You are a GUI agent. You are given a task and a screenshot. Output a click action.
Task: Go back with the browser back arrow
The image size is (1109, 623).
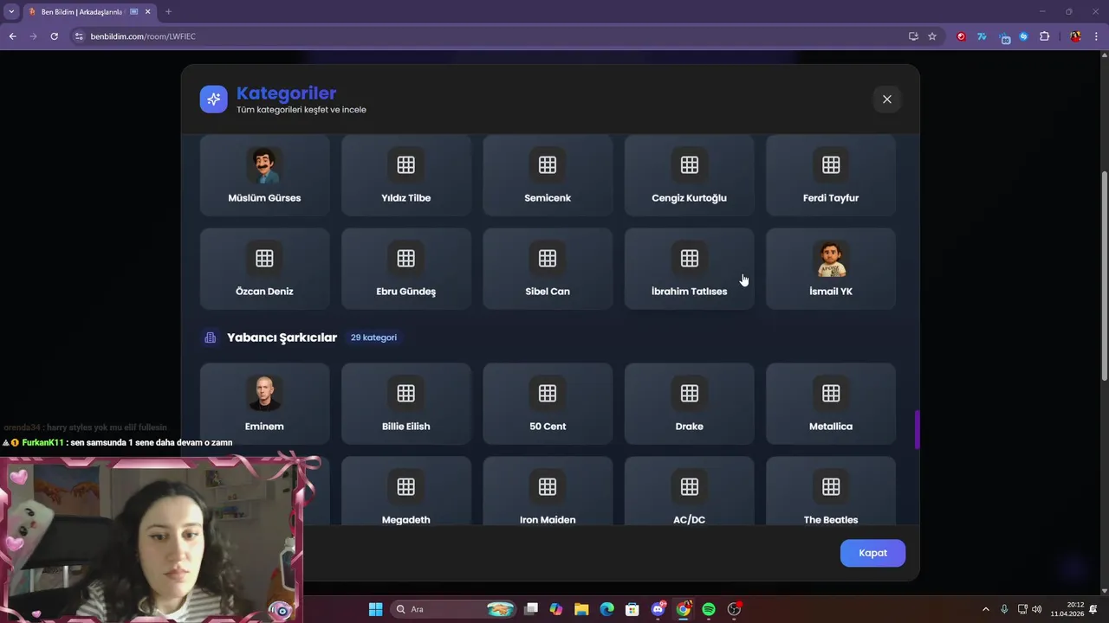pos(12,36)
